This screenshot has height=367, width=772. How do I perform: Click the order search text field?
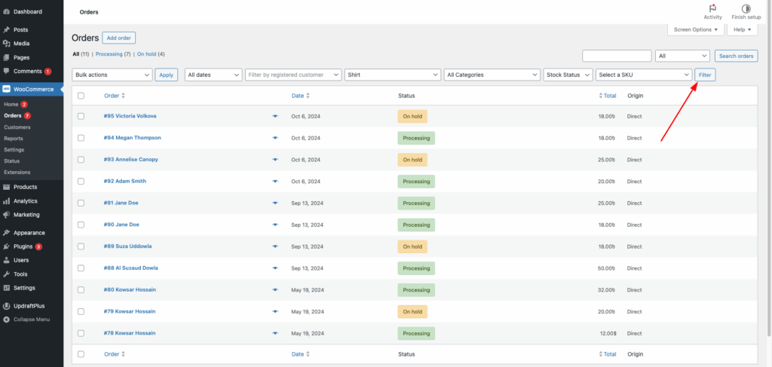pos(617,56)
